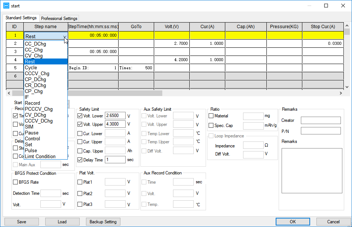Switch to Professional Settings tab
The image size is (352, 227).
(59, 19)
